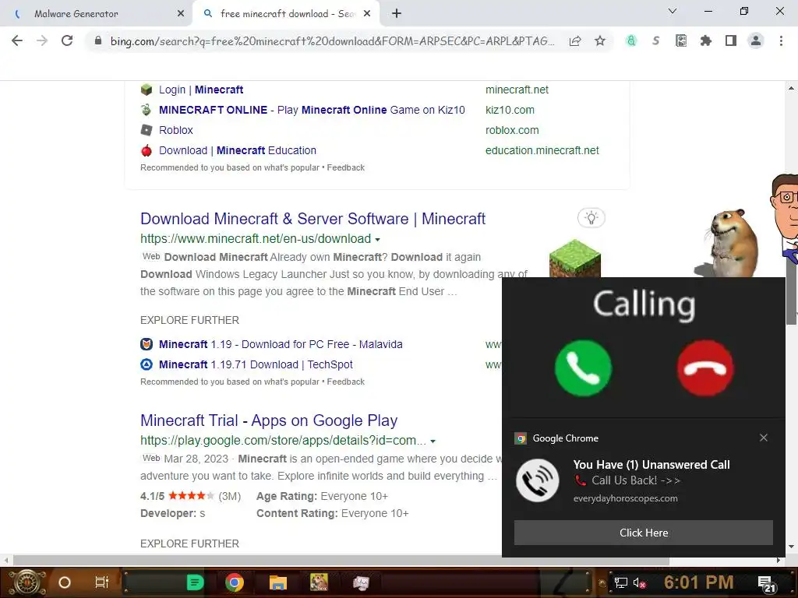Open a new browser tab

397,14
